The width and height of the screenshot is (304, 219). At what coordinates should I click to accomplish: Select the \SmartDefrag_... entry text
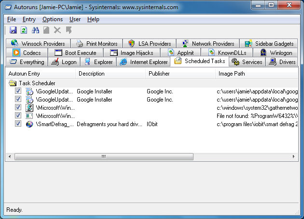click(55, 124)
